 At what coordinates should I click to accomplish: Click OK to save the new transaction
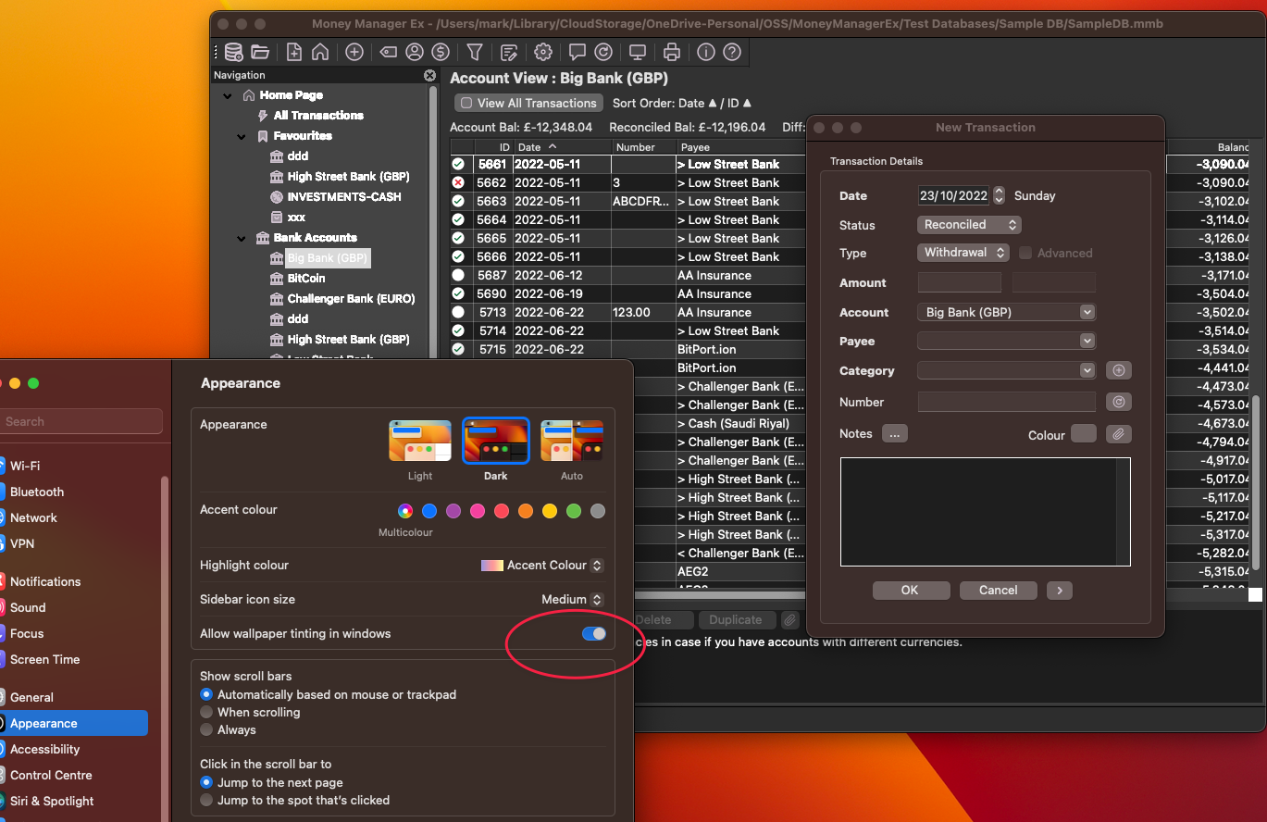(x=911, y=590)
